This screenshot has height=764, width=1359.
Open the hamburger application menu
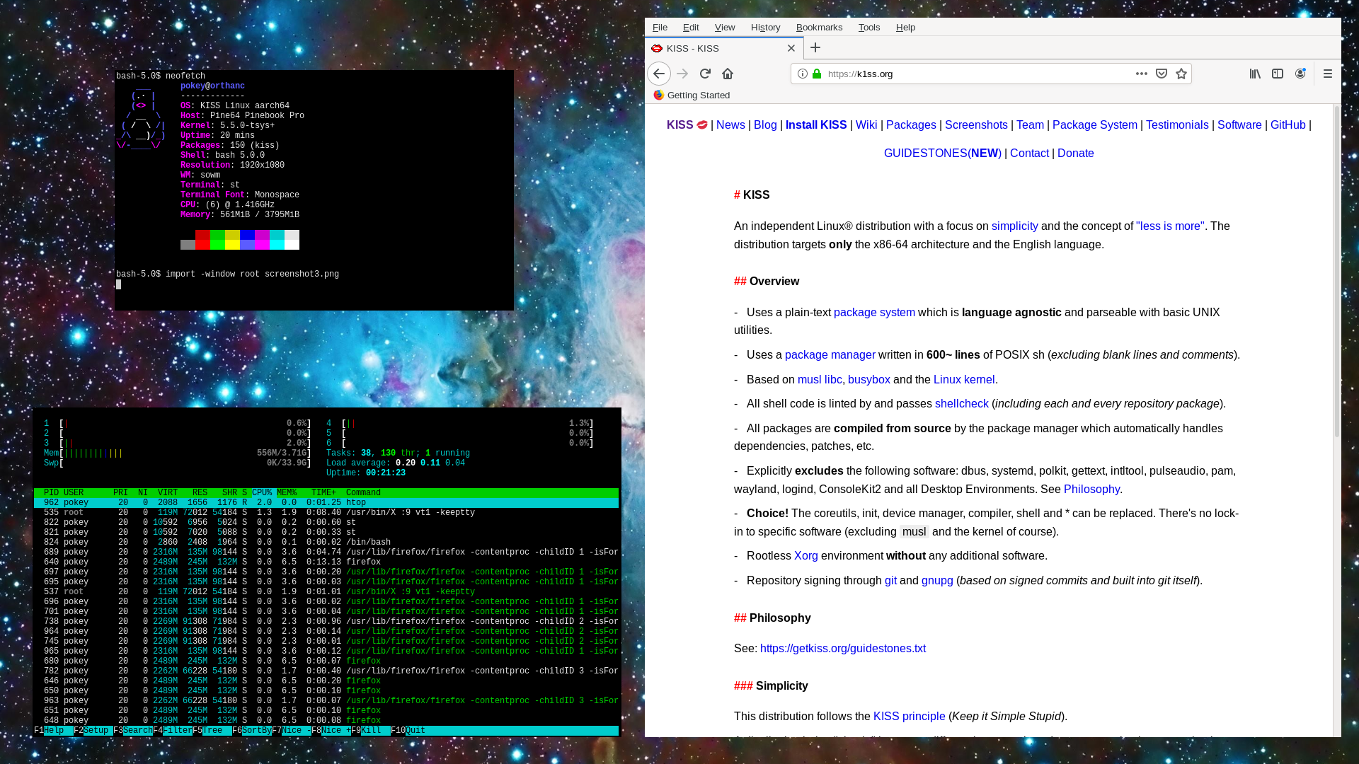click(x=1328, y=74)
